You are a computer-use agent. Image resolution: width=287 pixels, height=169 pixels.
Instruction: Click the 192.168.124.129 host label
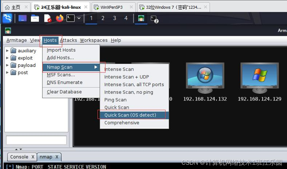[x=259, y=99]
